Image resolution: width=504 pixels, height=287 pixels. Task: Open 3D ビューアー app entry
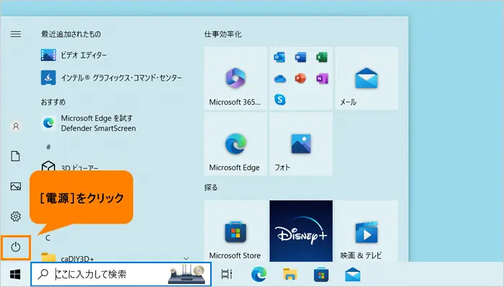click(70, 168)
